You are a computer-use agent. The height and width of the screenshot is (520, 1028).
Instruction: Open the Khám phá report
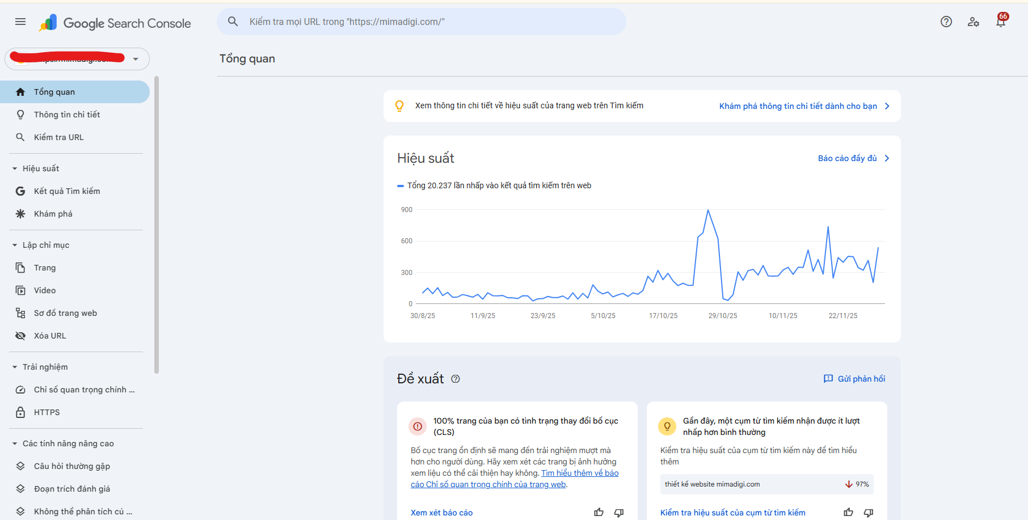click(x=53, y=213)
